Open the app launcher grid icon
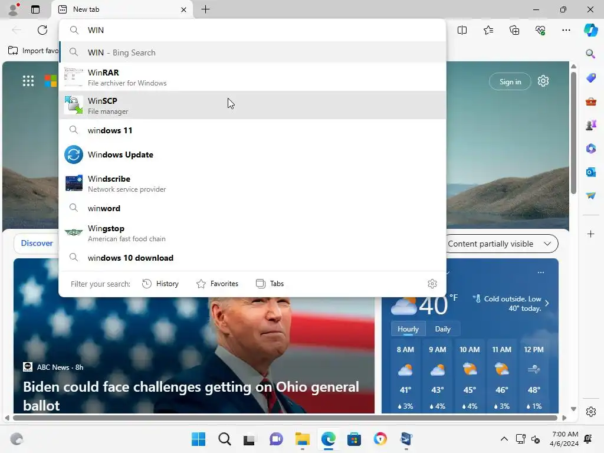The width and height of the screenshot is (604, 453). click(x=28, y=81)
